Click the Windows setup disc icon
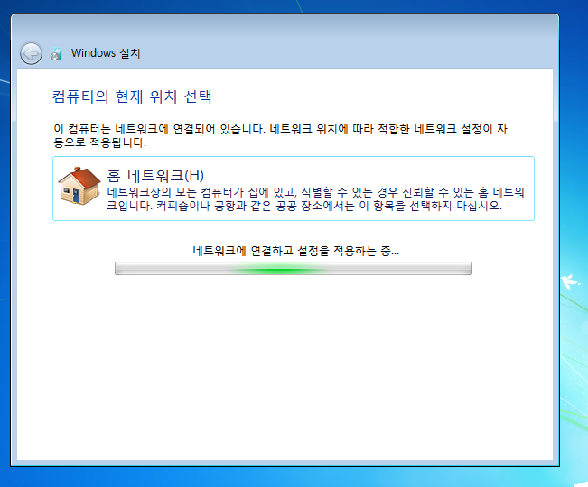588x487 pixels. 57,54
